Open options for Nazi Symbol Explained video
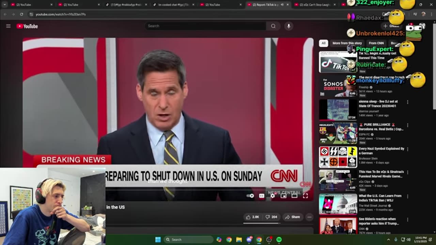Screen dimensions: 436x245 407,149
